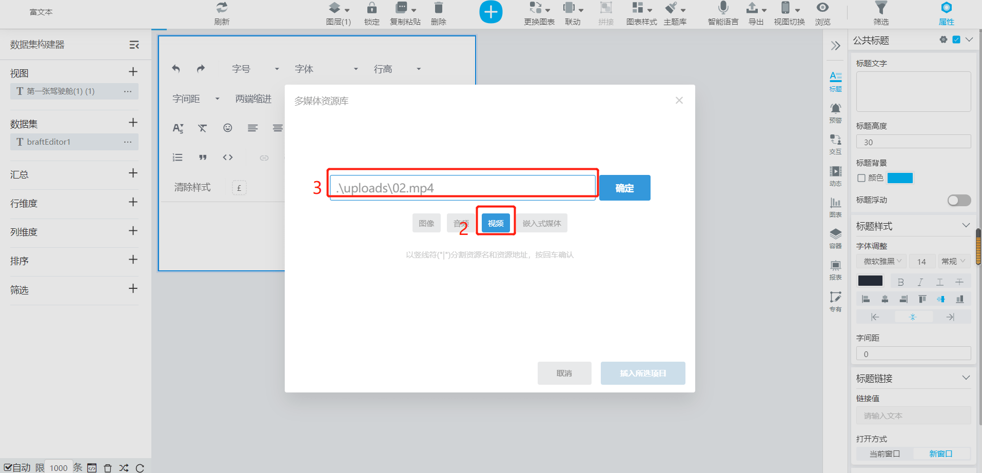
Task: Select the Image (图像) media tab
Action: 426,223
